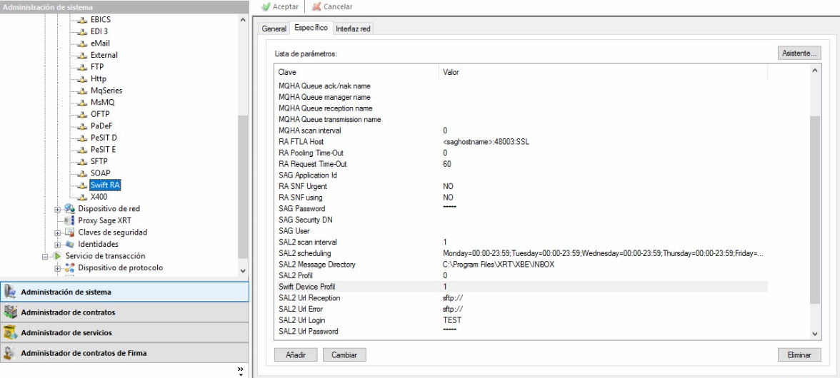Collapse the Servicio de transacción node
Screen dimensions: 840x378
pos(46,256)
